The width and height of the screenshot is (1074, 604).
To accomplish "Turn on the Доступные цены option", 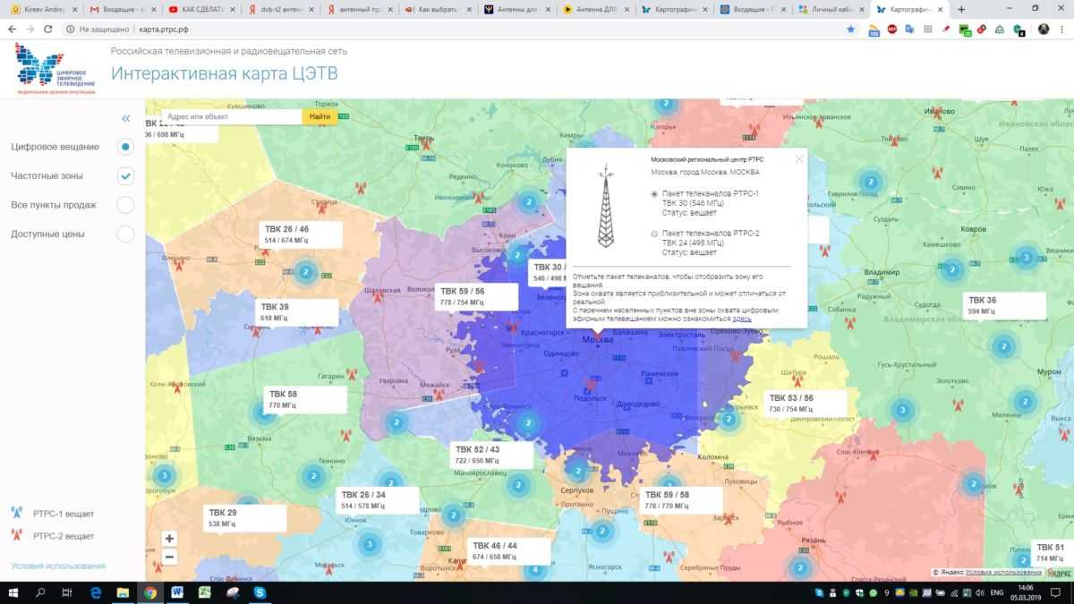I will coord(125,234).
